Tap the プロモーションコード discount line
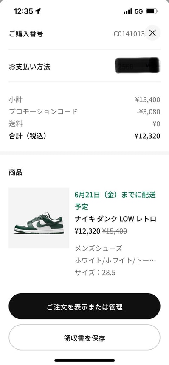This screenshot has height=365, width=169. coord(84,112)
